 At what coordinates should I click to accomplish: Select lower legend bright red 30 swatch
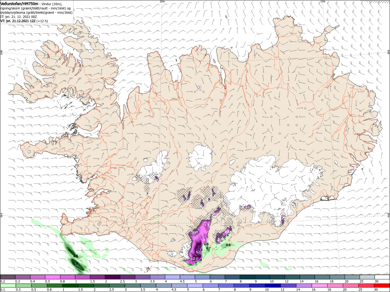click(x=382, y=286)
